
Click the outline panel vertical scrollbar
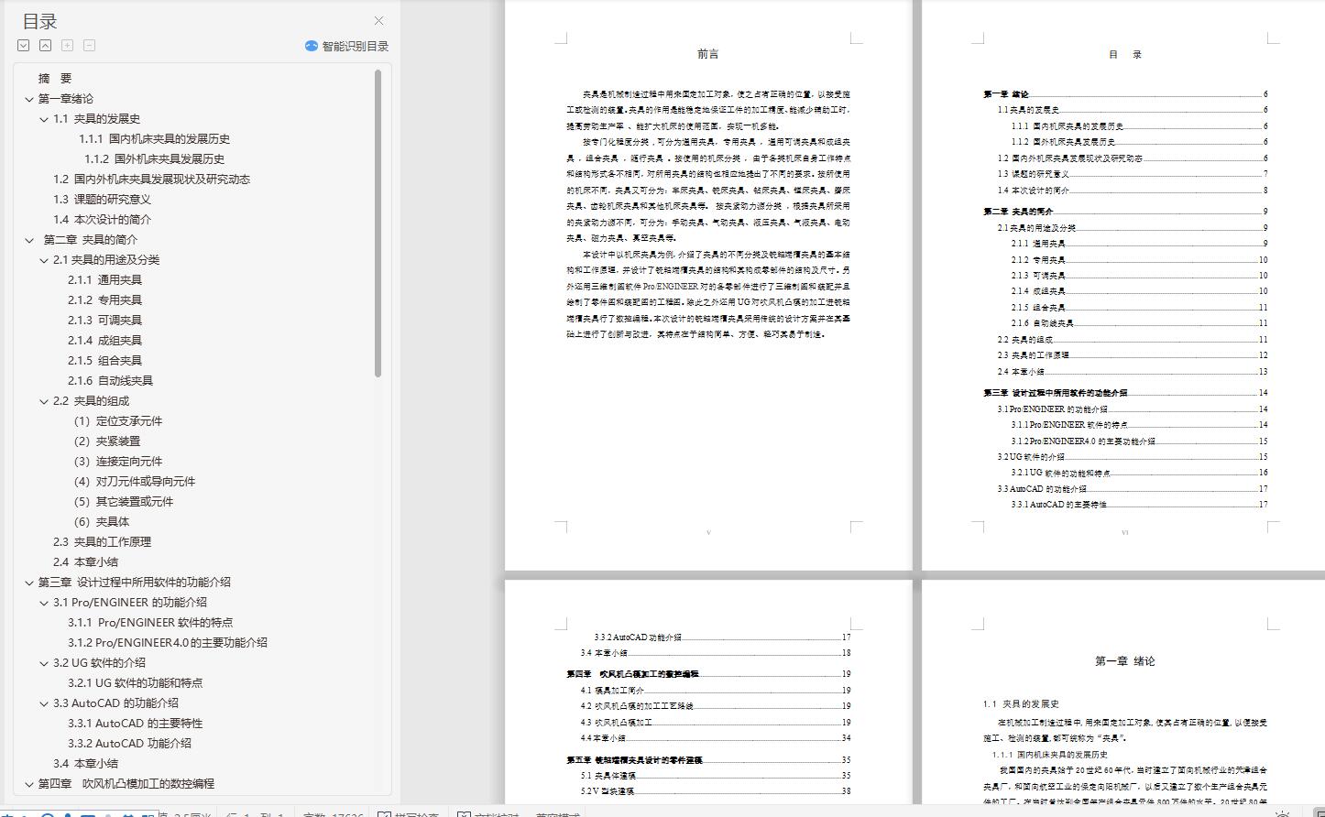378,224
